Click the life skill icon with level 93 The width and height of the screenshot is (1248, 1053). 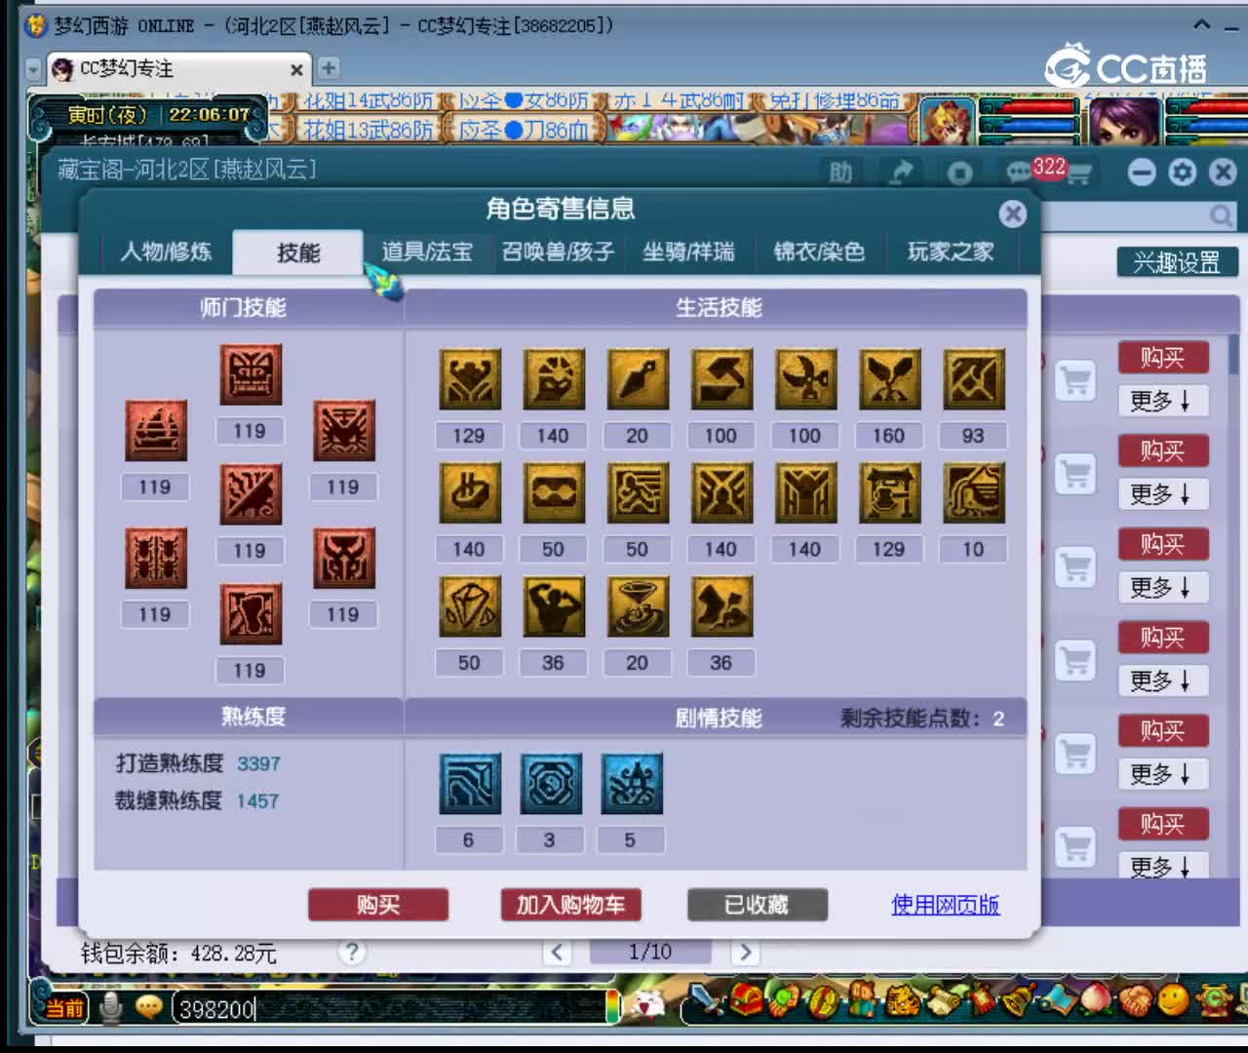pyautogui.click(x=973, y=379)
